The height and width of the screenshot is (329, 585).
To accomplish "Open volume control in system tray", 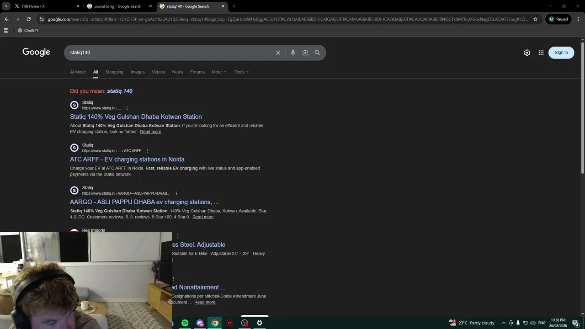I will [533, 323].
